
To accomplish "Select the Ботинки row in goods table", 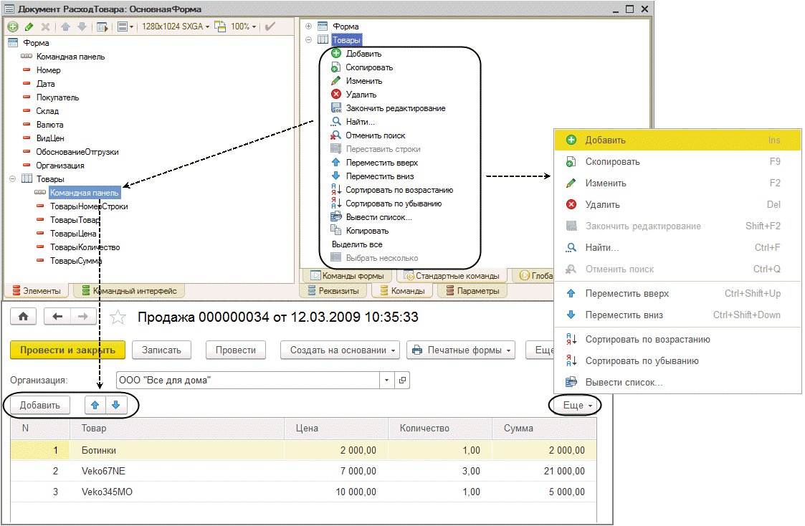I will pos(303,450).
